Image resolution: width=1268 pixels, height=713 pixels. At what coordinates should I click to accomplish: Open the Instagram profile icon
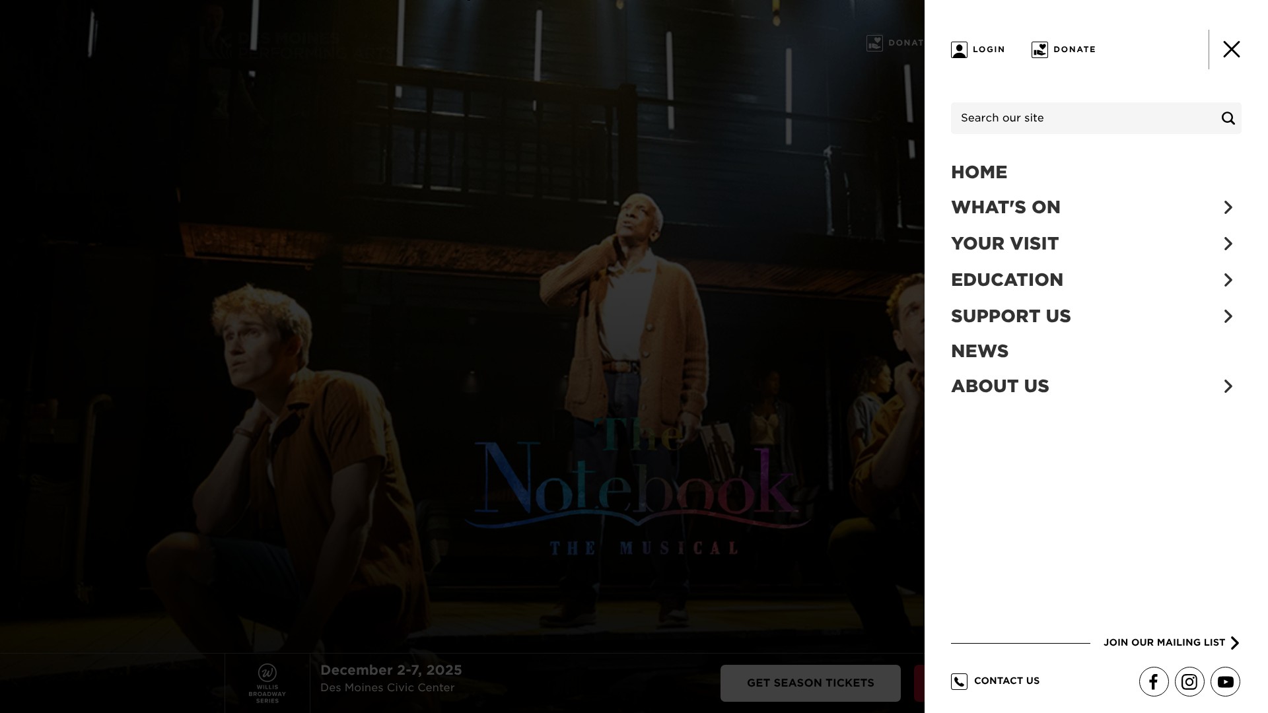[x=1189, y=682]
